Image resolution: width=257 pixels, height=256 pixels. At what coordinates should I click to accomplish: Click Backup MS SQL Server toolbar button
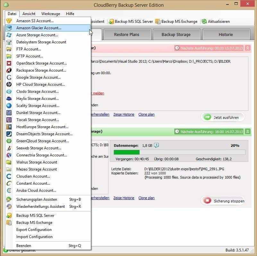click(131, 22)
